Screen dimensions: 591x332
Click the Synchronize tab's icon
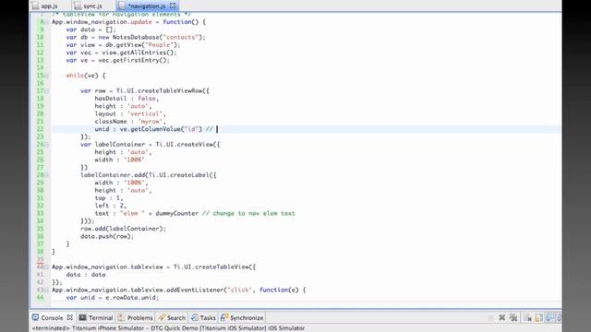click(224, 317)
